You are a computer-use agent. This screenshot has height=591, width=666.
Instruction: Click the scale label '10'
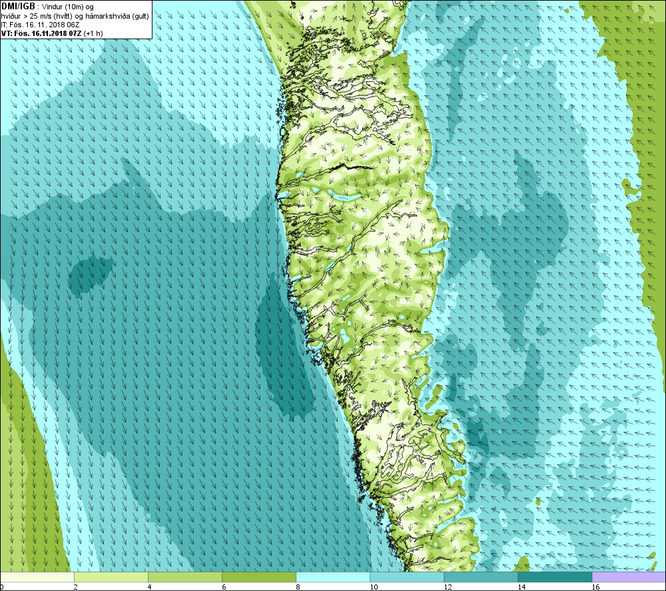point(374,587)
